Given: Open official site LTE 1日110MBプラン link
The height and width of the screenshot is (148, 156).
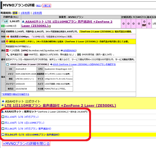Looking at the screenshot, I should pyautogui.click(x=60, y=106).
